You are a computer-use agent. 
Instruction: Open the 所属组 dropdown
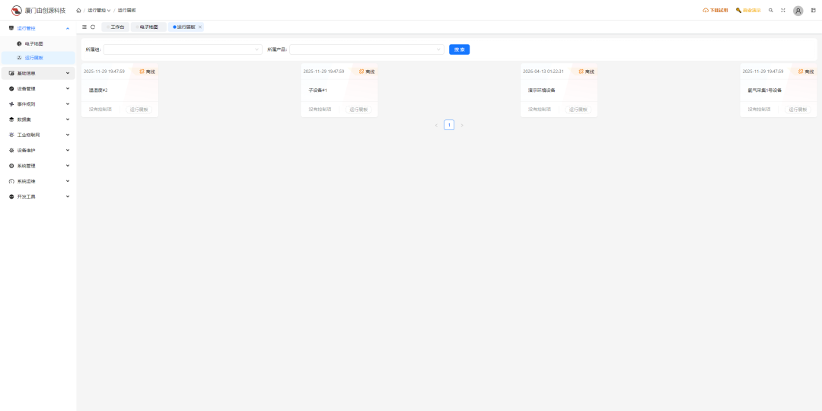tap(183, 49)
